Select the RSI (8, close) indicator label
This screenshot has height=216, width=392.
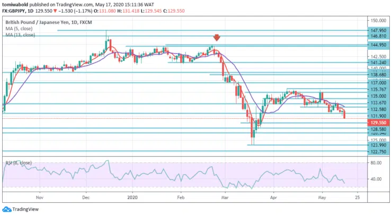click(19, 160)
